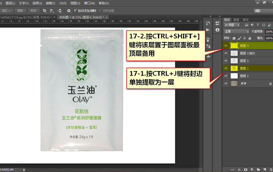Open the 帮助(H) menu
This screenshot has width=273, height=172.
(104, 3)
